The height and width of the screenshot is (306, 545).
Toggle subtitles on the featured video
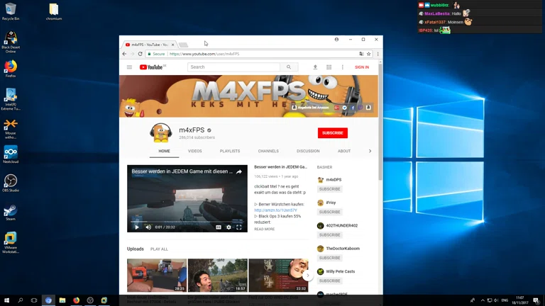pos(219,227)
